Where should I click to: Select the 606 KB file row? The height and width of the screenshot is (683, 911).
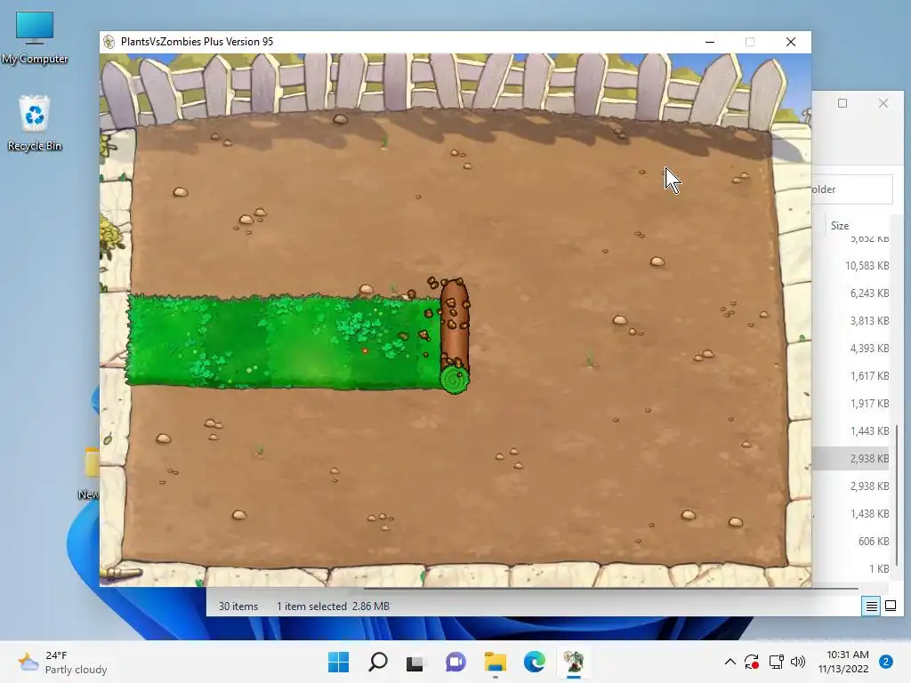click(x=851, y=542)
